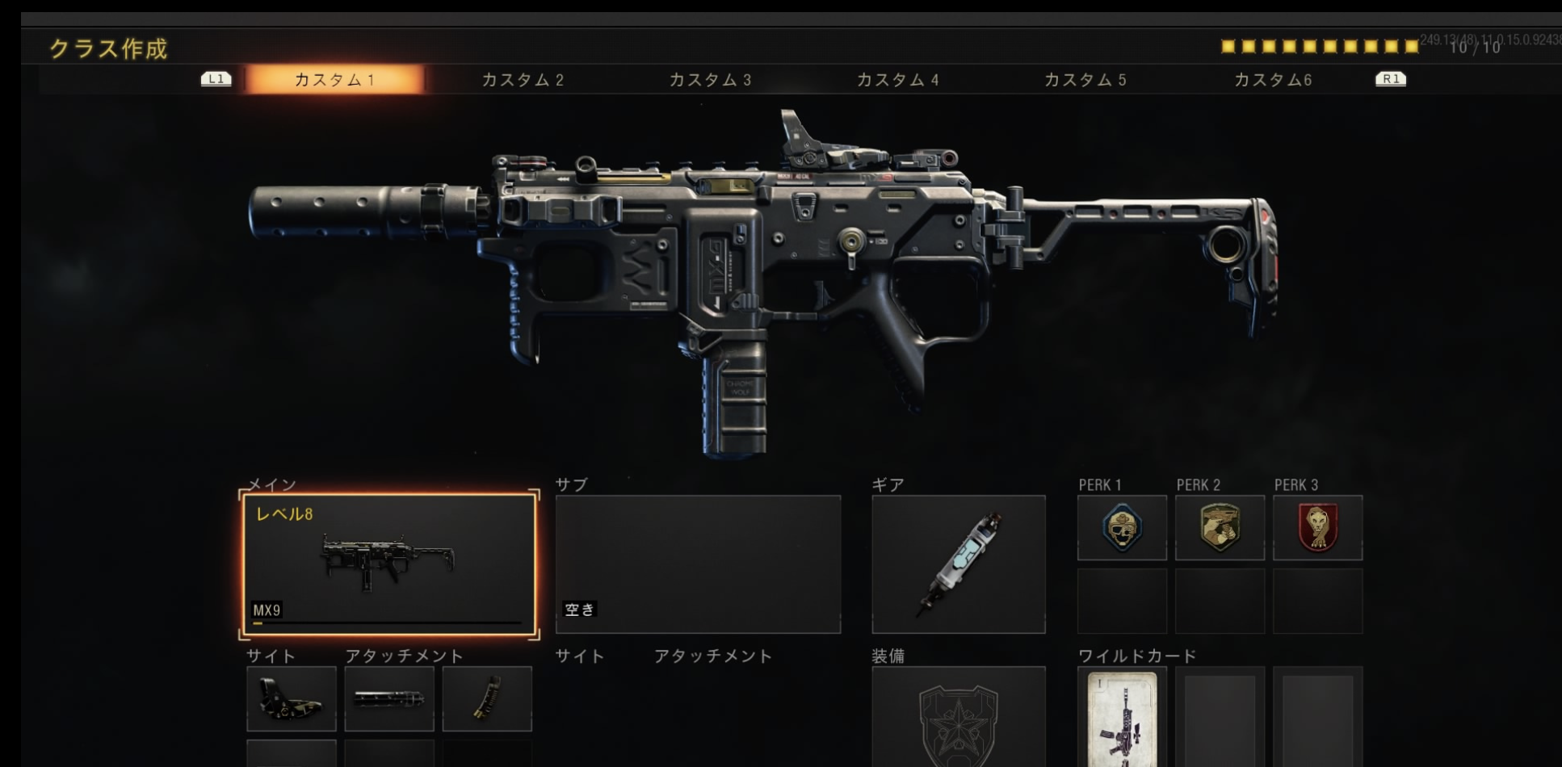Open the empty slot below PERK 1
This screenshot has width=1562, height=767.
point(1122,601)
